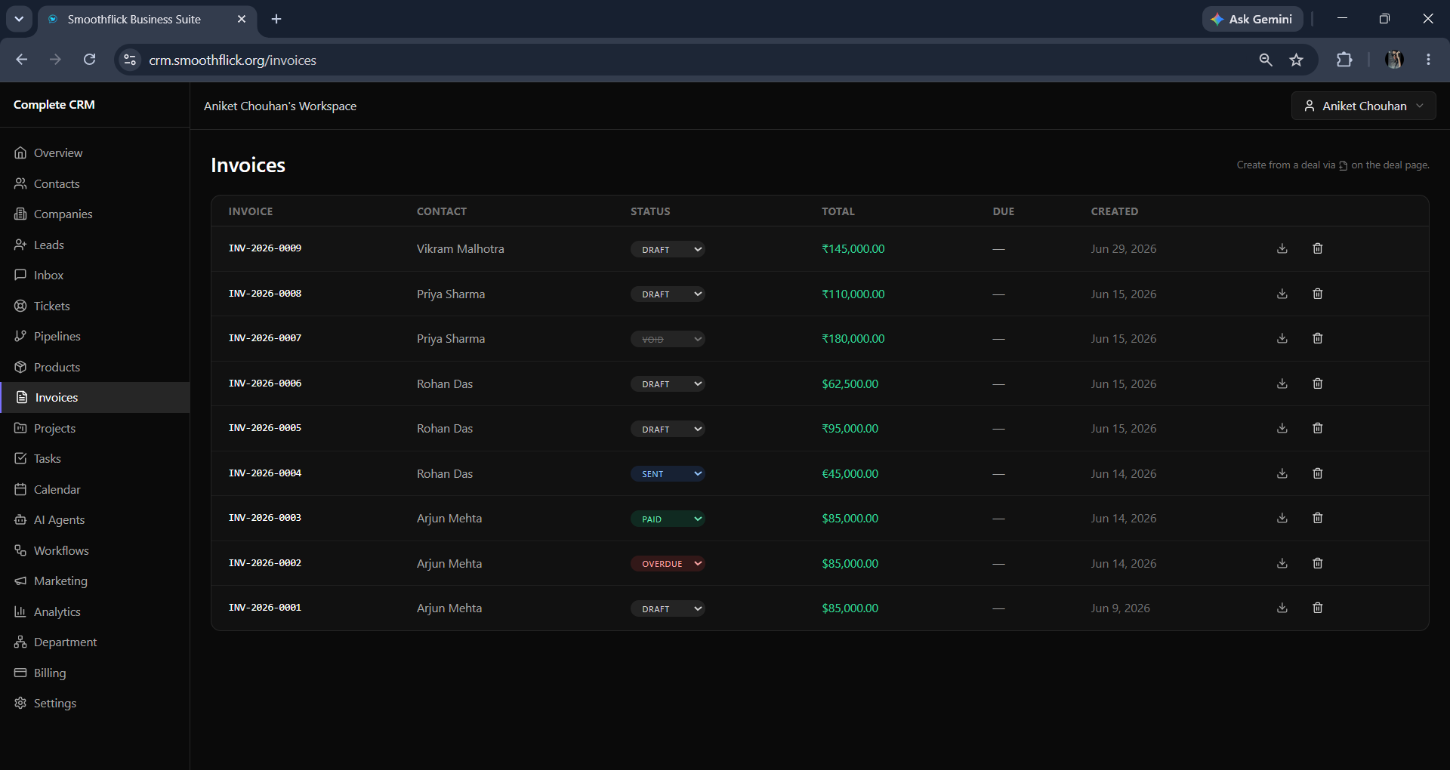Switch to the Smoothflick Business Suite tab

[x=134, y=20]
